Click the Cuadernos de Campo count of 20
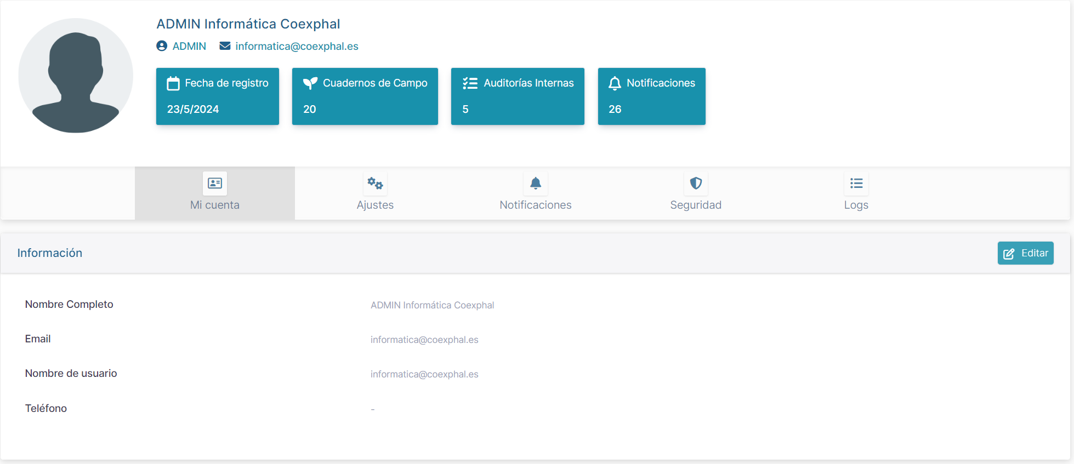The image size is (1074, 464). pyautogui.click(x=310, y=109)
